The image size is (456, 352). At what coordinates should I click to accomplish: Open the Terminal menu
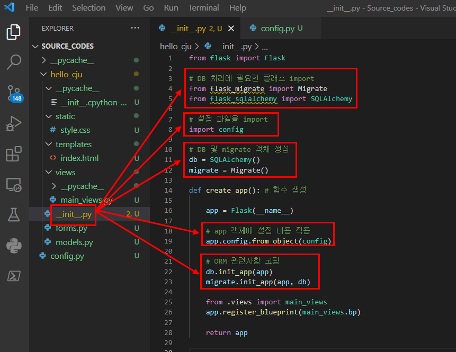tap(203, 8)
